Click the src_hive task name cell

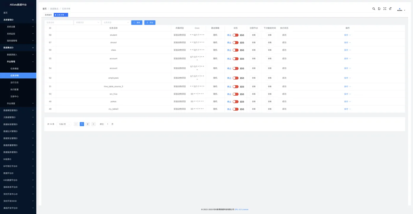(114, 94)
